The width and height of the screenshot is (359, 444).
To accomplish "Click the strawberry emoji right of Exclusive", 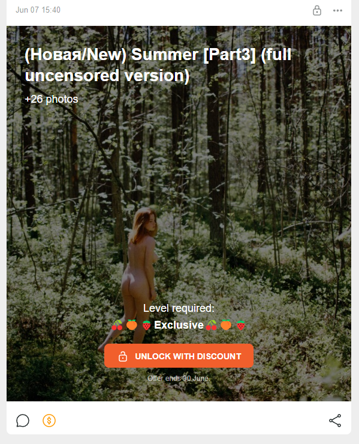I will (241, 325).
